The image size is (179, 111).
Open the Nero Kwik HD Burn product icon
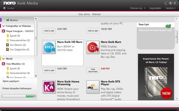tap(49, 47)
